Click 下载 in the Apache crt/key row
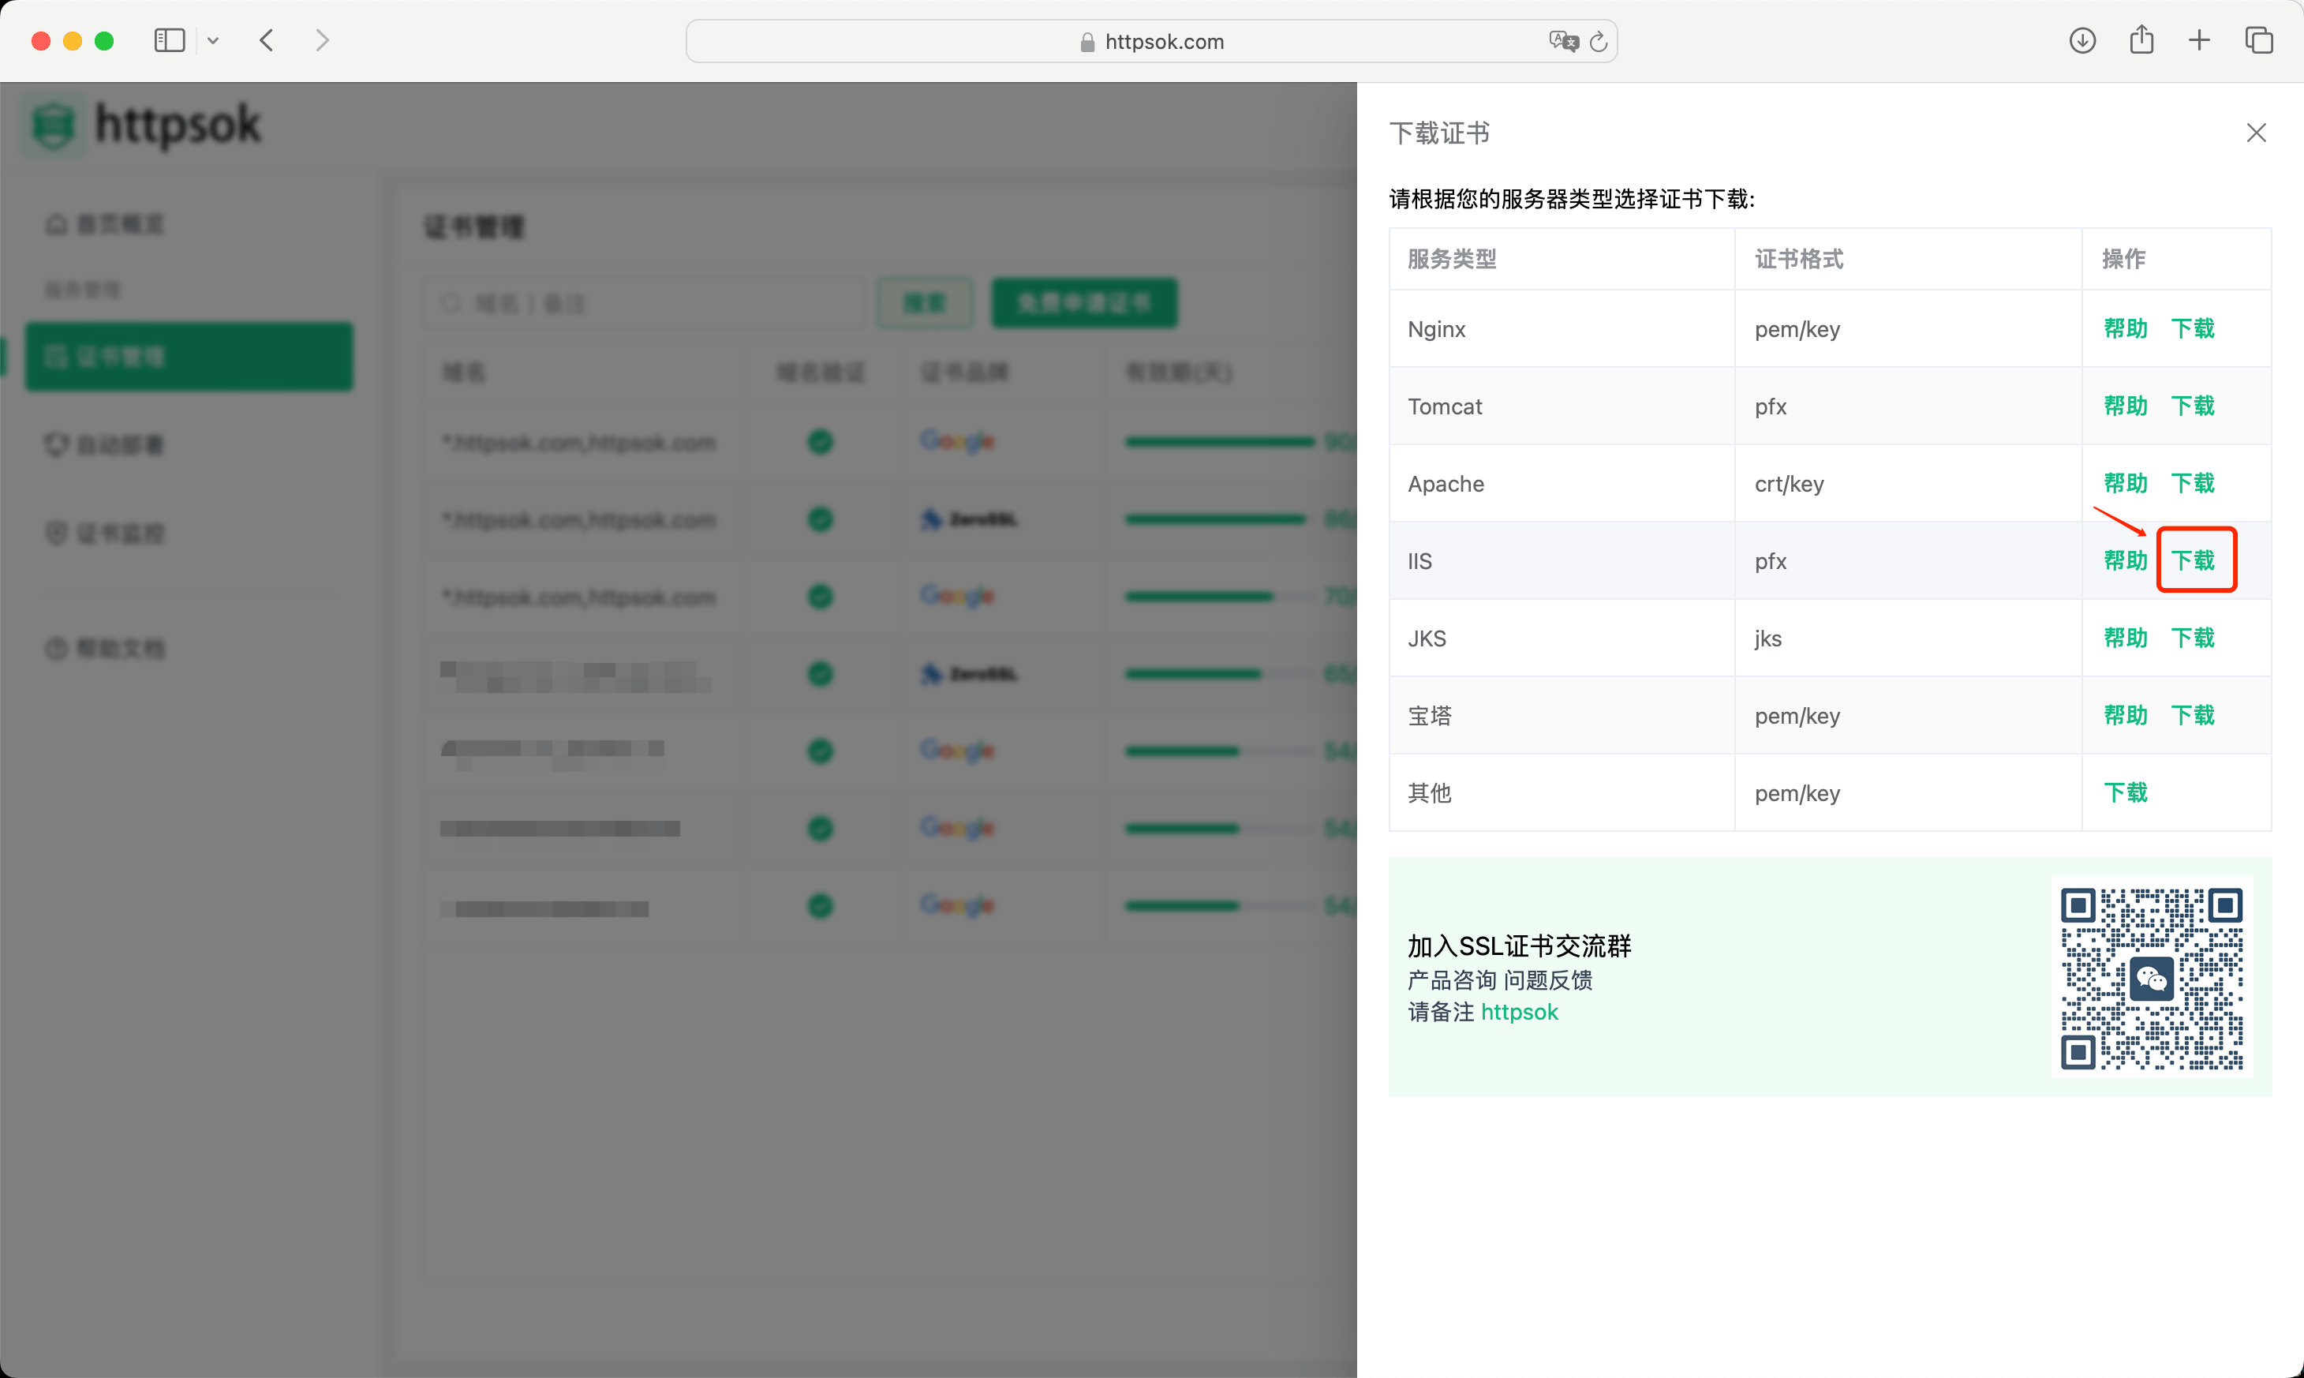 pos(2193,483)
